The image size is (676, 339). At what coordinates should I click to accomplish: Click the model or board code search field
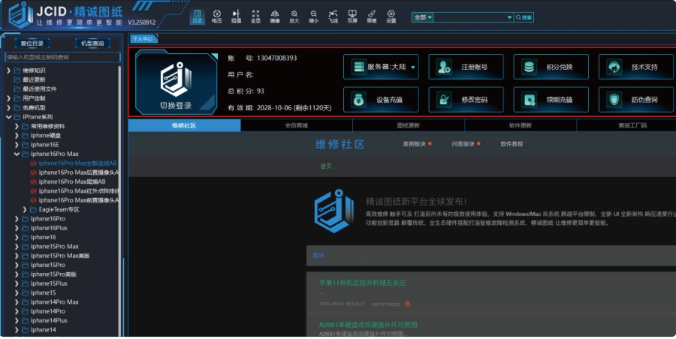pos(62,57)
